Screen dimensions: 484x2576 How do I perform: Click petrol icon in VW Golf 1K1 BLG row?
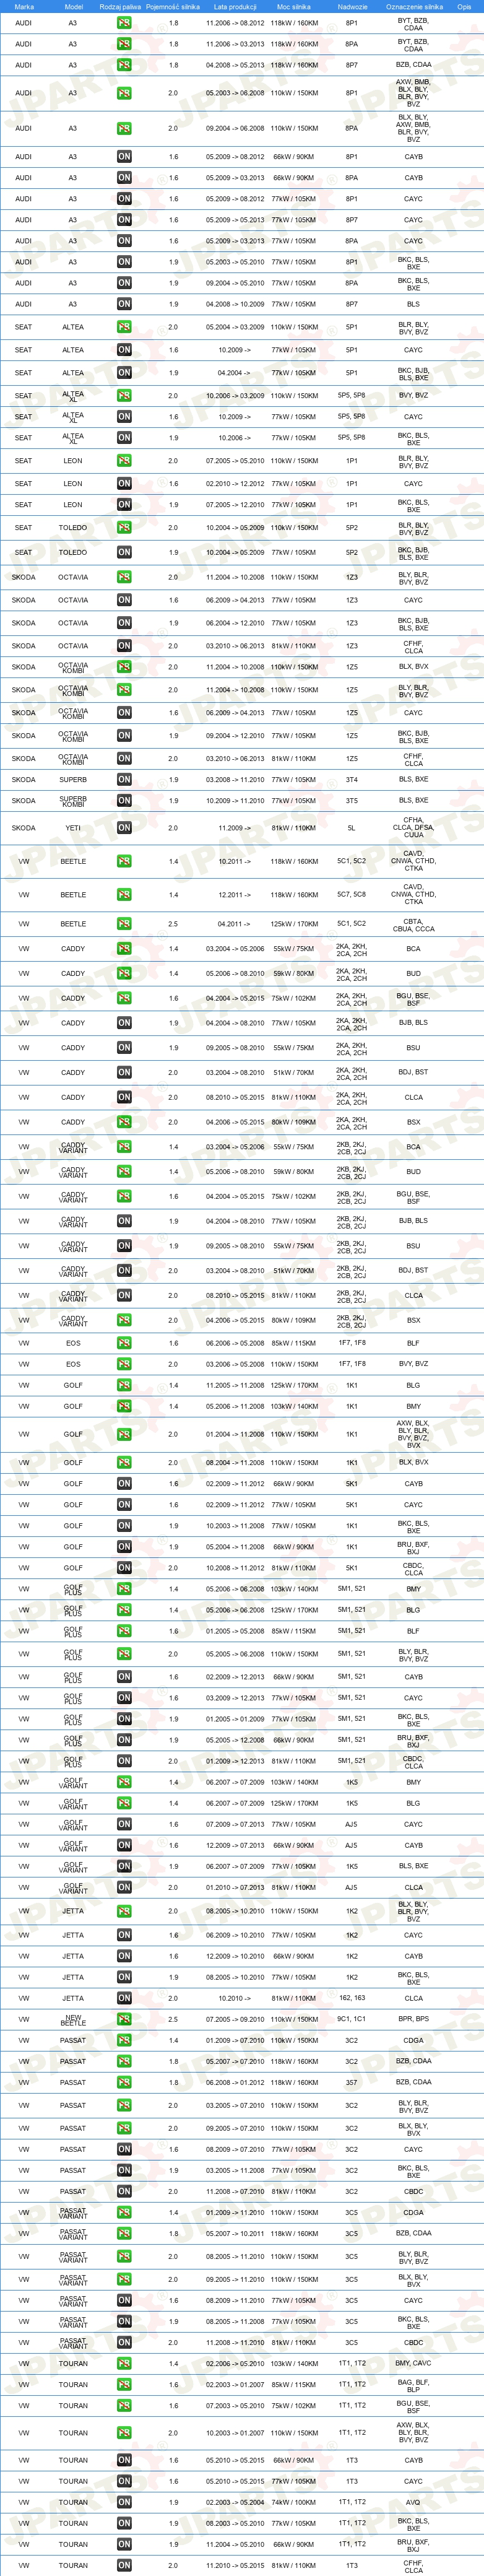pyautogui.click(x=124, y=1385)
